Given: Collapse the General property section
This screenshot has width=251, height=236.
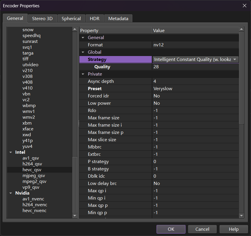Looking at the screenshot, I should [83, 38].
